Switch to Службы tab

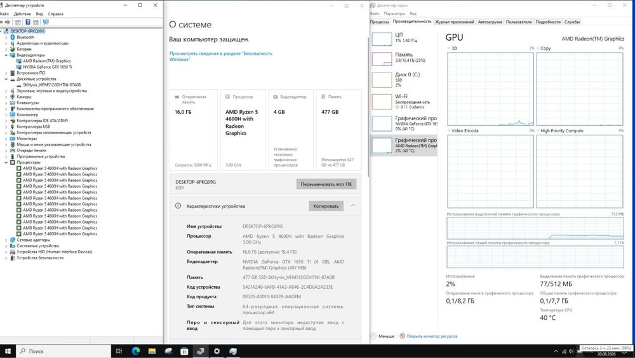pyautogui.click(x=572, y=22)
